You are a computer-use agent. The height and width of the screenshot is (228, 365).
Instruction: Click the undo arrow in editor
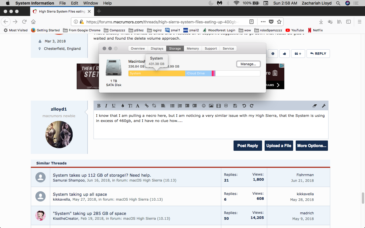click(x=244, y=106)
